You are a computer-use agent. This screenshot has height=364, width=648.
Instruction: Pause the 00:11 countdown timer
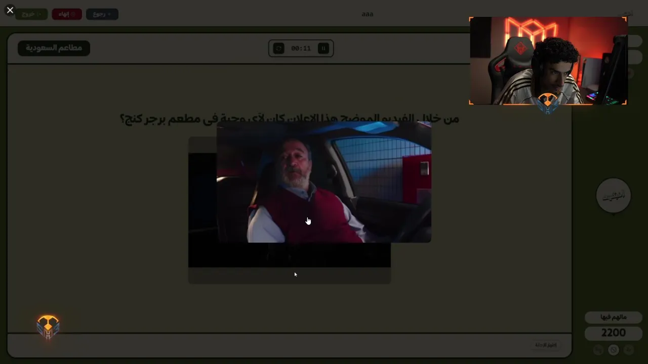point(323,48)
